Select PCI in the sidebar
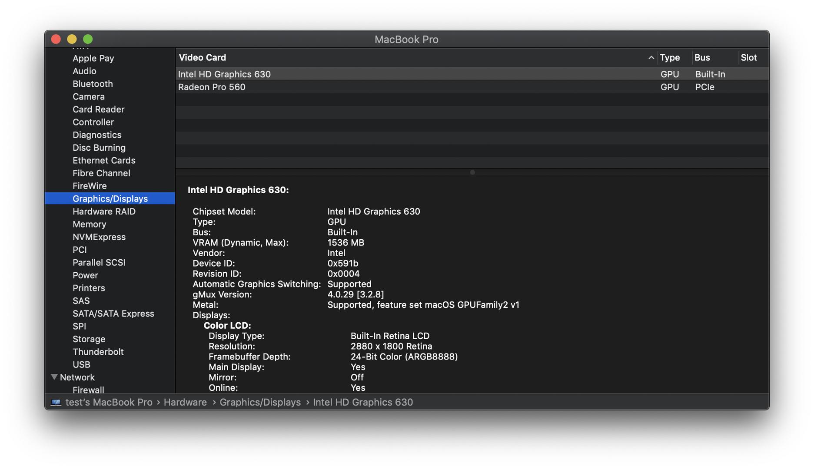The height and width of the screenshot is (469, 814). (x=80, y=250)
